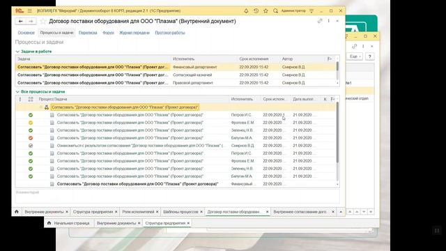Click flag column icon in Задачи в работе header
Image resolution: width=446 pixels, height=251 pixels.
tap(330, 59)
